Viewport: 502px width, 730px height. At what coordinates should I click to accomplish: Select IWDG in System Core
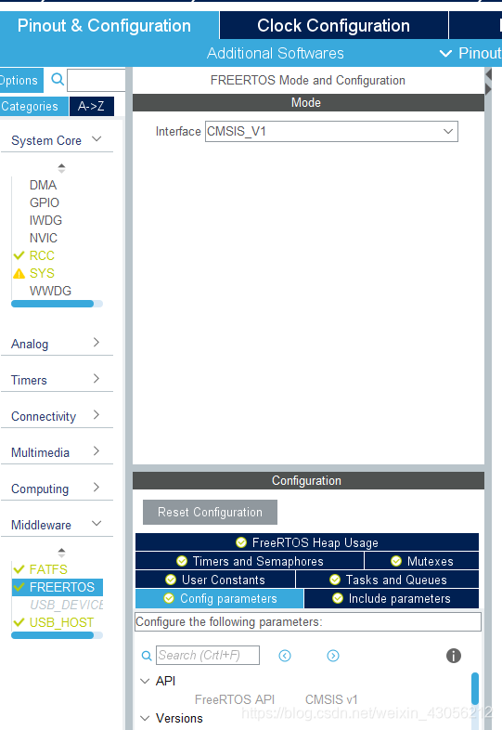[x=45, y=220]
